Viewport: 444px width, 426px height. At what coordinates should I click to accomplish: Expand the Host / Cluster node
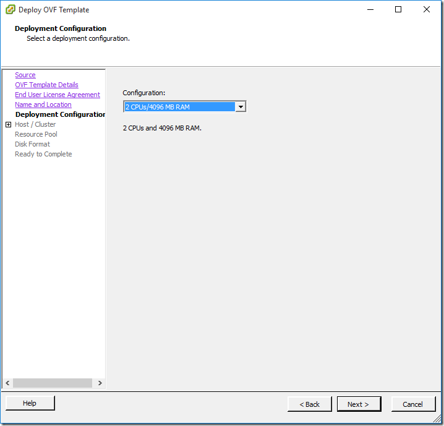pos(9,124)
